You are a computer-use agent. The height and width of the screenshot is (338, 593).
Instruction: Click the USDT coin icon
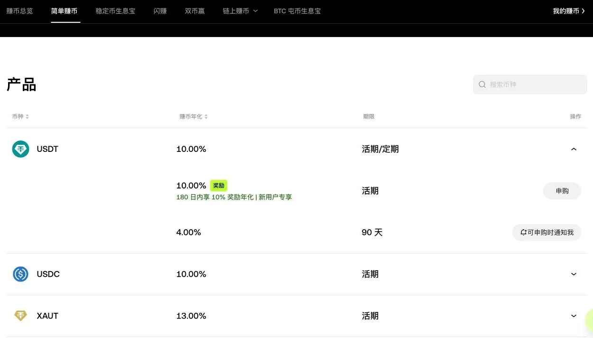pos(20,149)
